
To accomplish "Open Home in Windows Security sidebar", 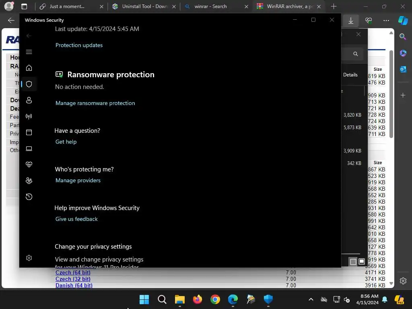I will coord(29,68).
